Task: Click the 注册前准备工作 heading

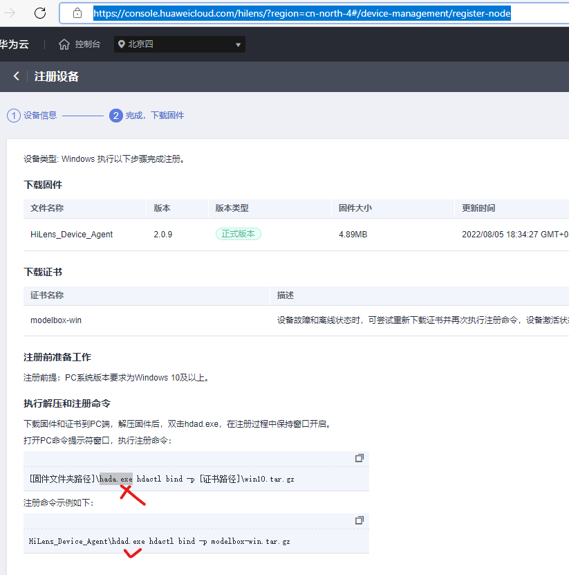Action: click(x=57, y=357)
